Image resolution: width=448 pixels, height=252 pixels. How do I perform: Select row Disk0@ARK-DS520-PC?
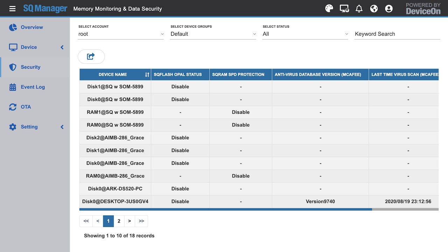(x=259, y=189)
